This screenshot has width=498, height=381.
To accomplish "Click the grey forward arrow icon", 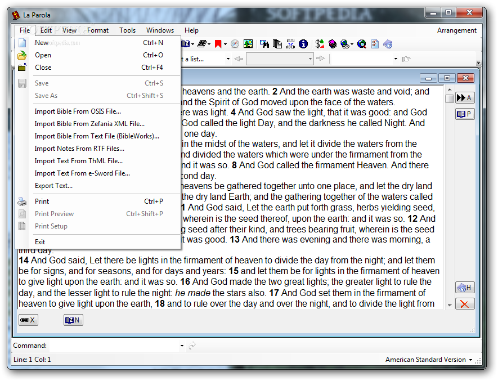I will [321, 59].
